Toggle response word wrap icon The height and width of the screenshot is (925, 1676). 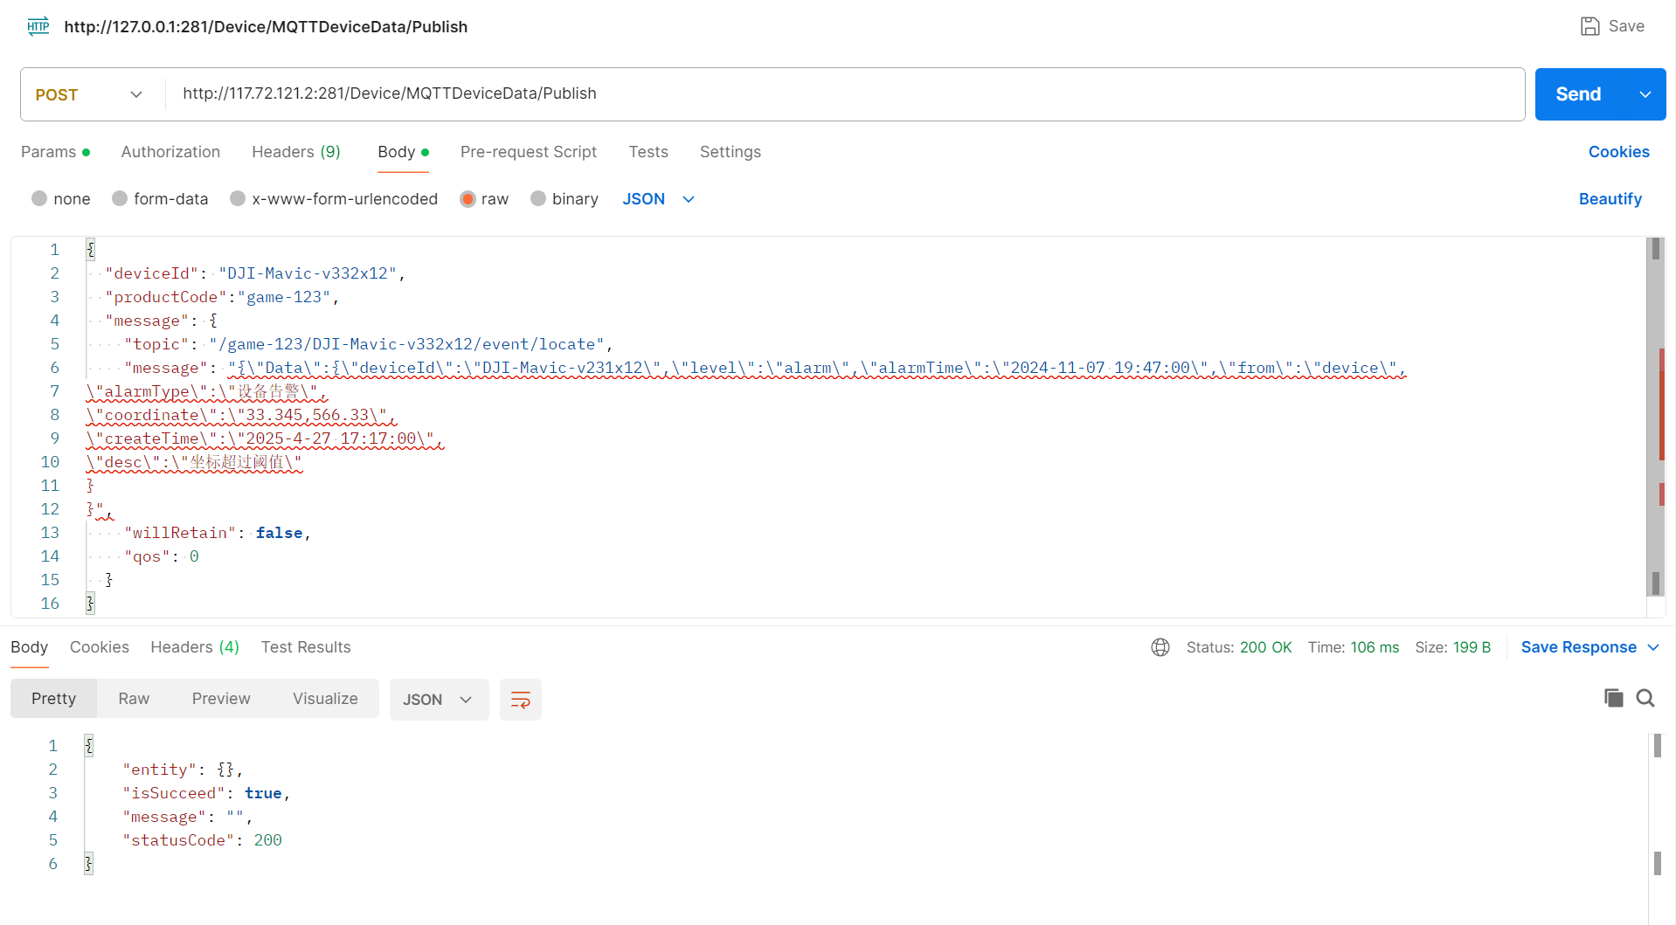tap(520, 700)
